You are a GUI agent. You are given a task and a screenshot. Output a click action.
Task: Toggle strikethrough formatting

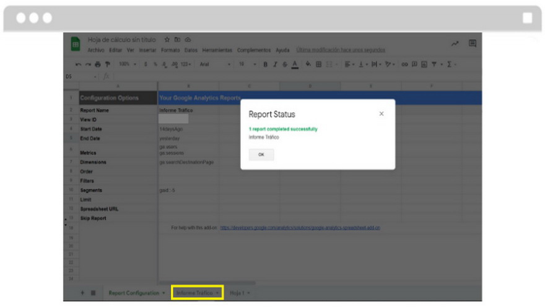pyautogui.click(x=285, y=65)
